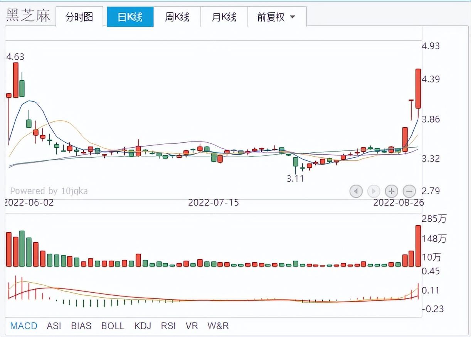Click the 0.45 MACD axis label
471x337 pixels.
(431, 271)
